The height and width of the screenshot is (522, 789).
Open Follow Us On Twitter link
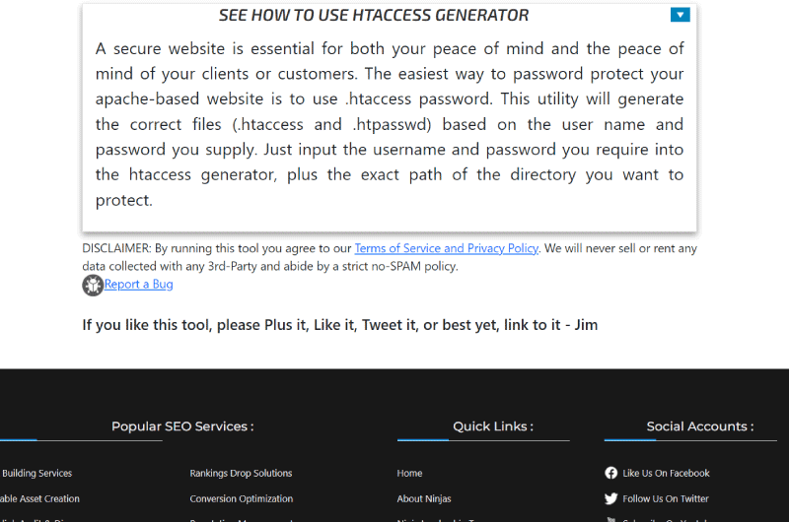666,498
